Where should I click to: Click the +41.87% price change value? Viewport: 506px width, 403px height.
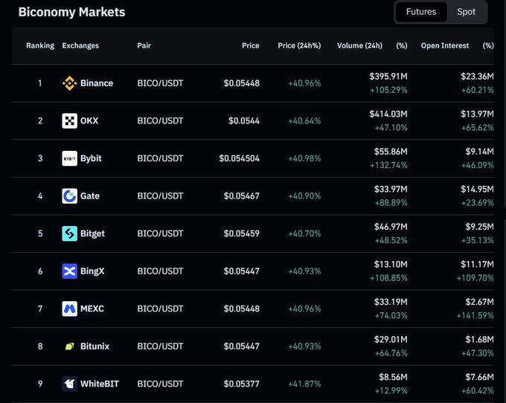click(x=304, y=384)
